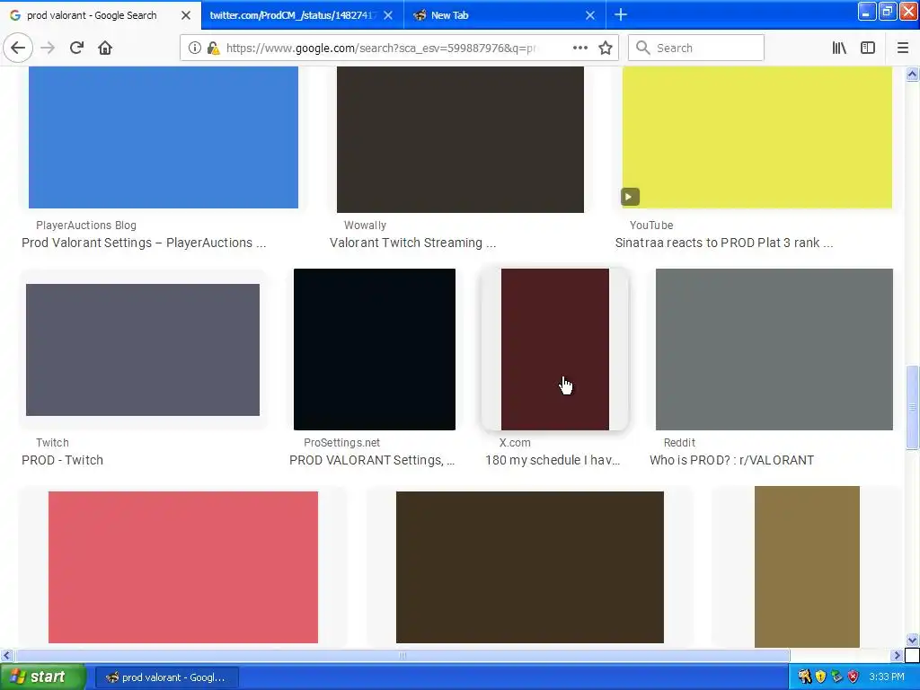The width and height of the screenshot is (920, 690).
Task: Click the horizontal scrollbar left arrow
Action: click(x=7, y=655)
